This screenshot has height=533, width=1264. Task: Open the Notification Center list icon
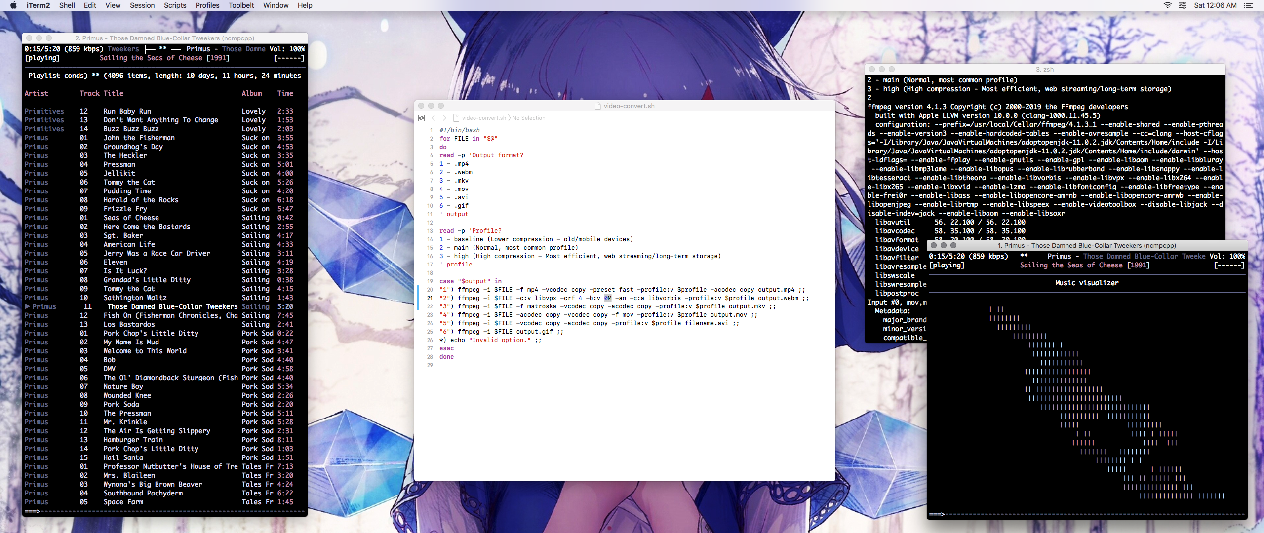[1248, 5]
